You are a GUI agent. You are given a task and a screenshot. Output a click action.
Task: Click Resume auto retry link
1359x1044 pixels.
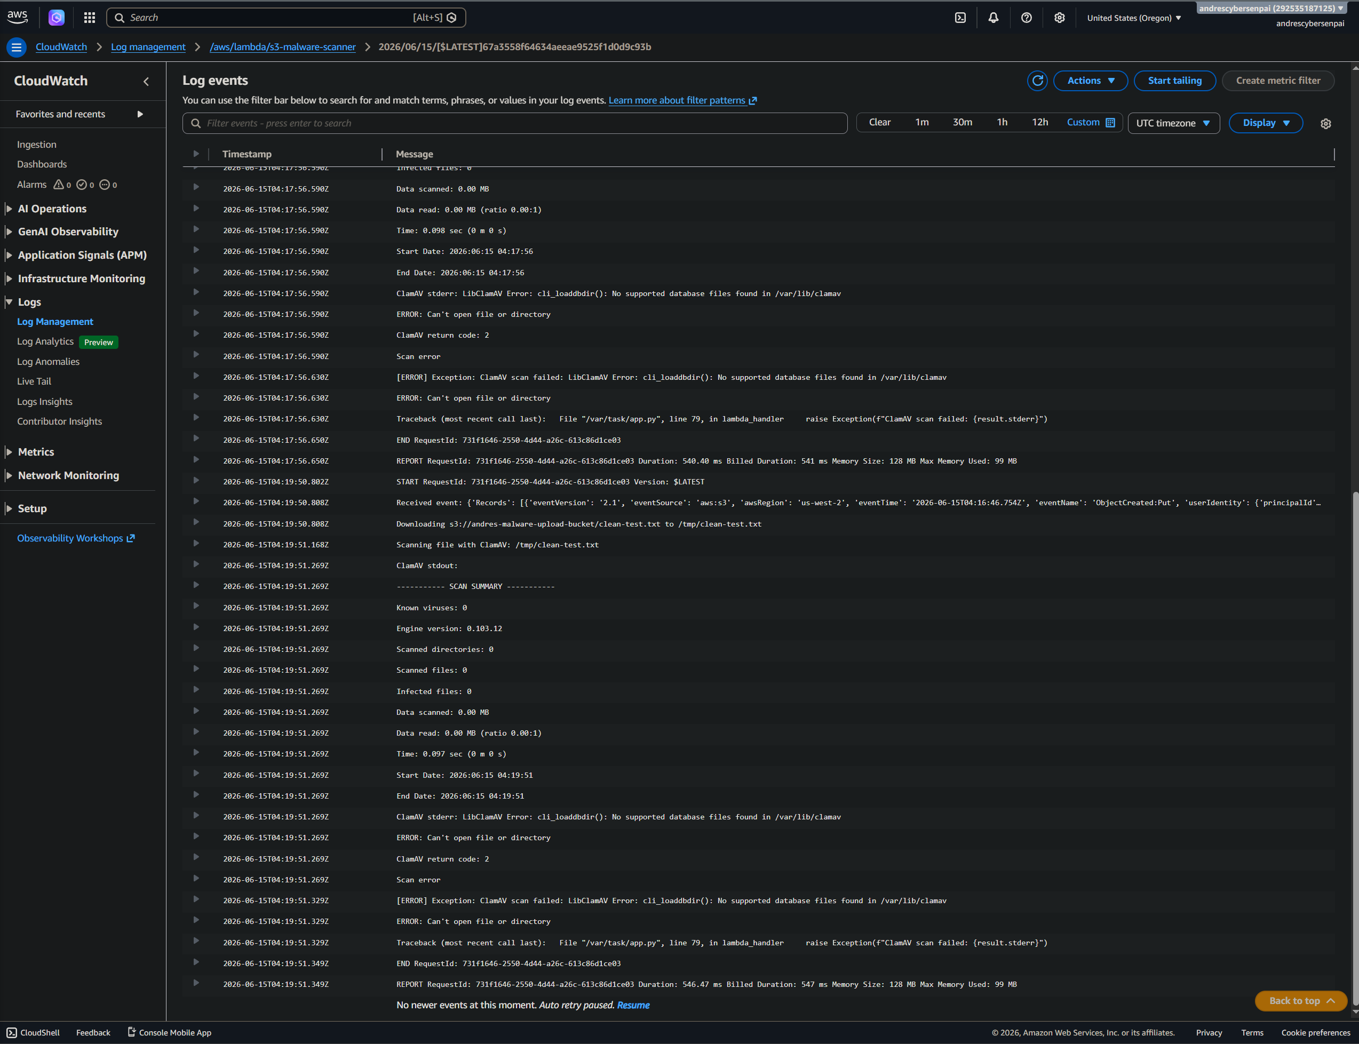tap(633, 1005)
